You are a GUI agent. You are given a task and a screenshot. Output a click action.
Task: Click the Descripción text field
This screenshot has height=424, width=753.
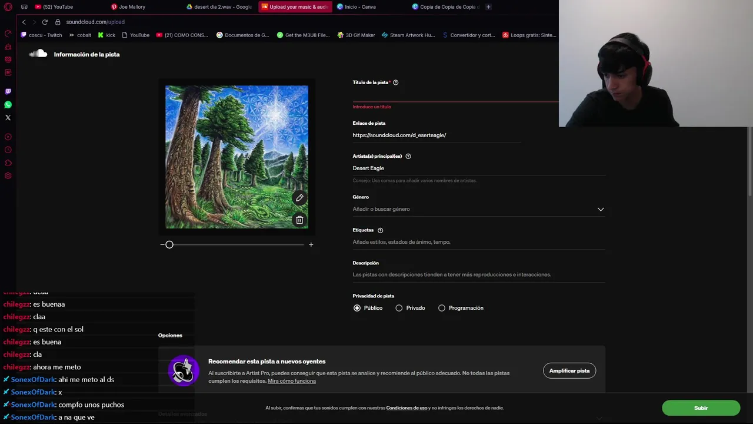coord(478,275)
